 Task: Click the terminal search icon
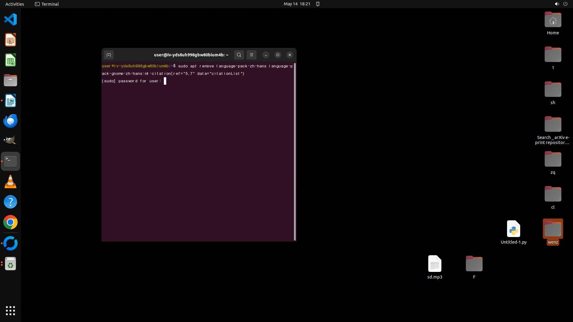239,55
